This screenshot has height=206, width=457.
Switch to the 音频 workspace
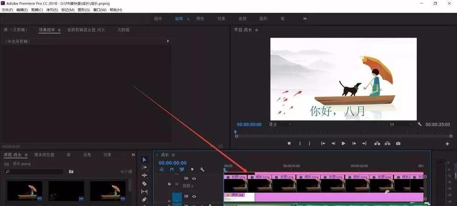tap(243, 19)
